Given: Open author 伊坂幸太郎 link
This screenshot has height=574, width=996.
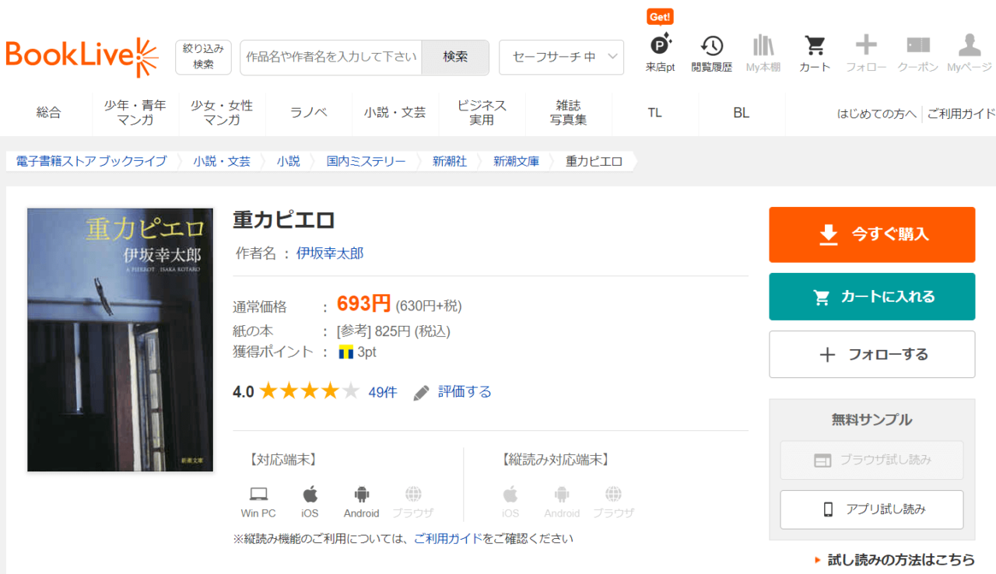Looking at the screenshot, I should tap(330, 254).
